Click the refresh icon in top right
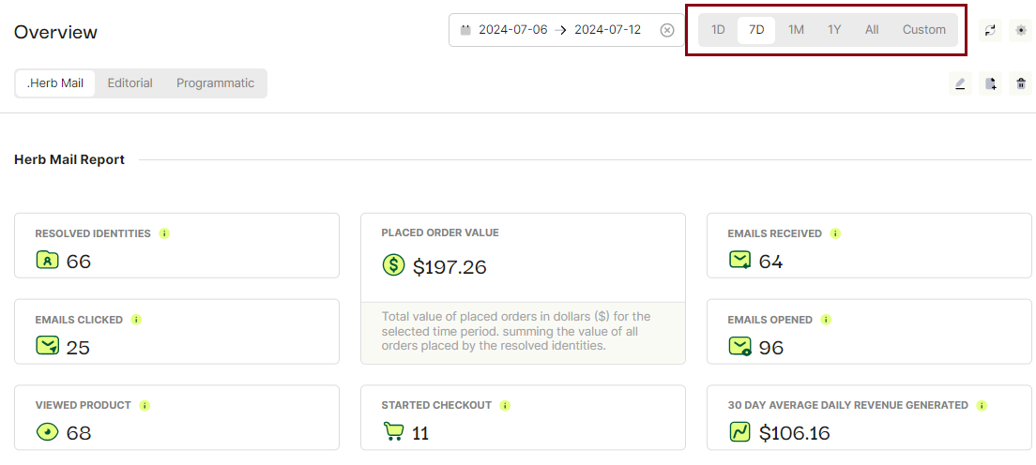The width and height of the screenshot is (1036, 465). [990, 30]
